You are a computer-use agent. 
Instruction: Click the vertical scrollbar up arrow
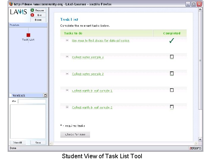200,9
